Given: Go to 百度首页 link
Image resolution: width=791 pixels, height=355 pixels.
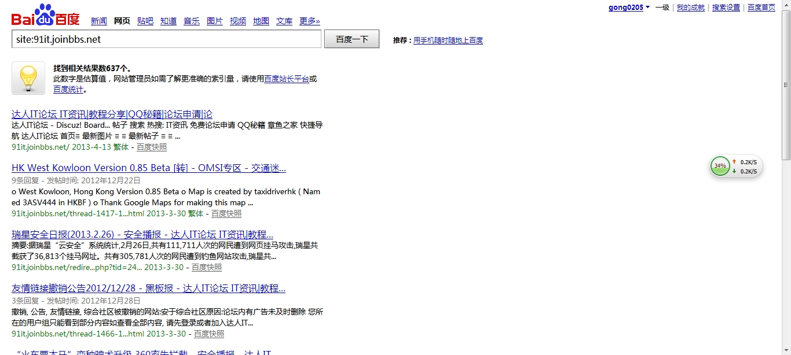Looking at the screenshot, I should click(761, 8).
